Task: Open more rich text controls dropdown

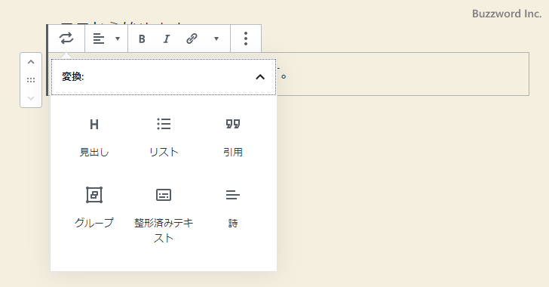Action: point(216,39)
